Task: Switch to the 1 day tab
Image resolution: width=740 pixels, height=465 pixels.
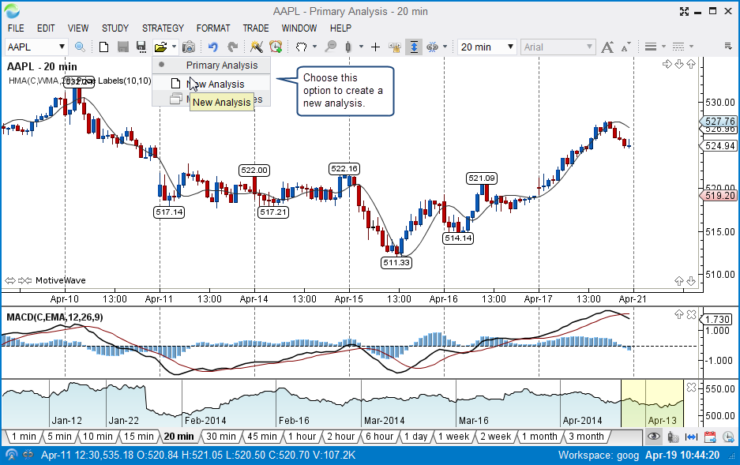Action: point(415,437)
